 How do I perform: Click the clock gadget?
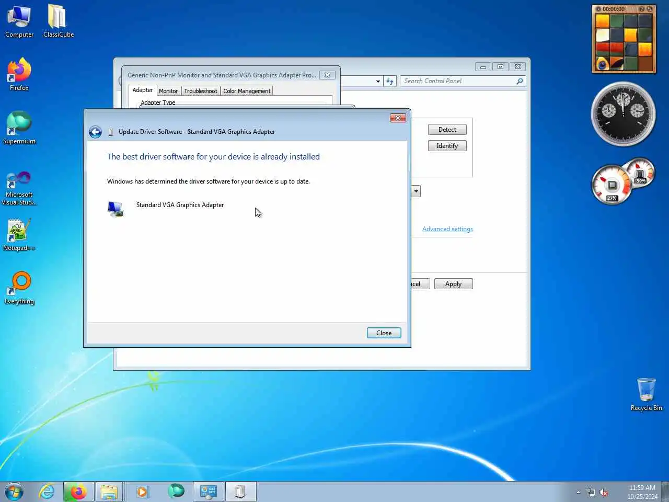click(x=623, y=113)
